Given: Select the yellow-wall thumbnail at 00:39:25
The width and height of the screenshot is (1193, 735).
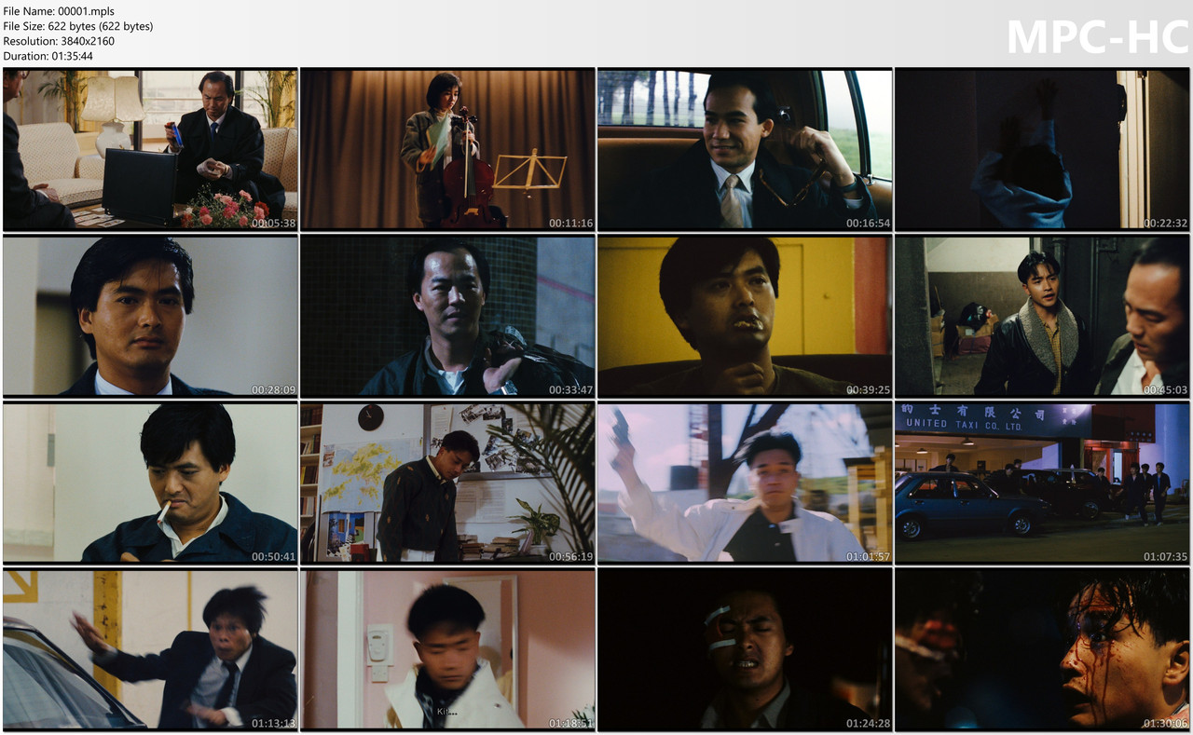Looking at the screenshot, I should pyautogui.click(x=745, y=316).
